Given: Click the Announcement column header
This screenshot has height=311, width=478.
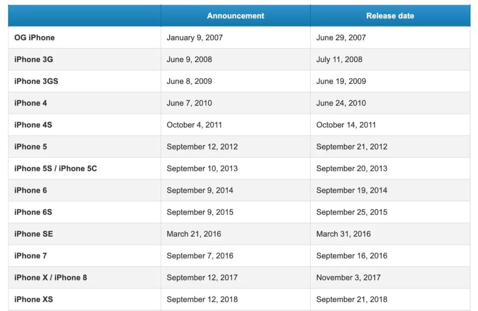Looking at the screenshot, I should (235, 16).
